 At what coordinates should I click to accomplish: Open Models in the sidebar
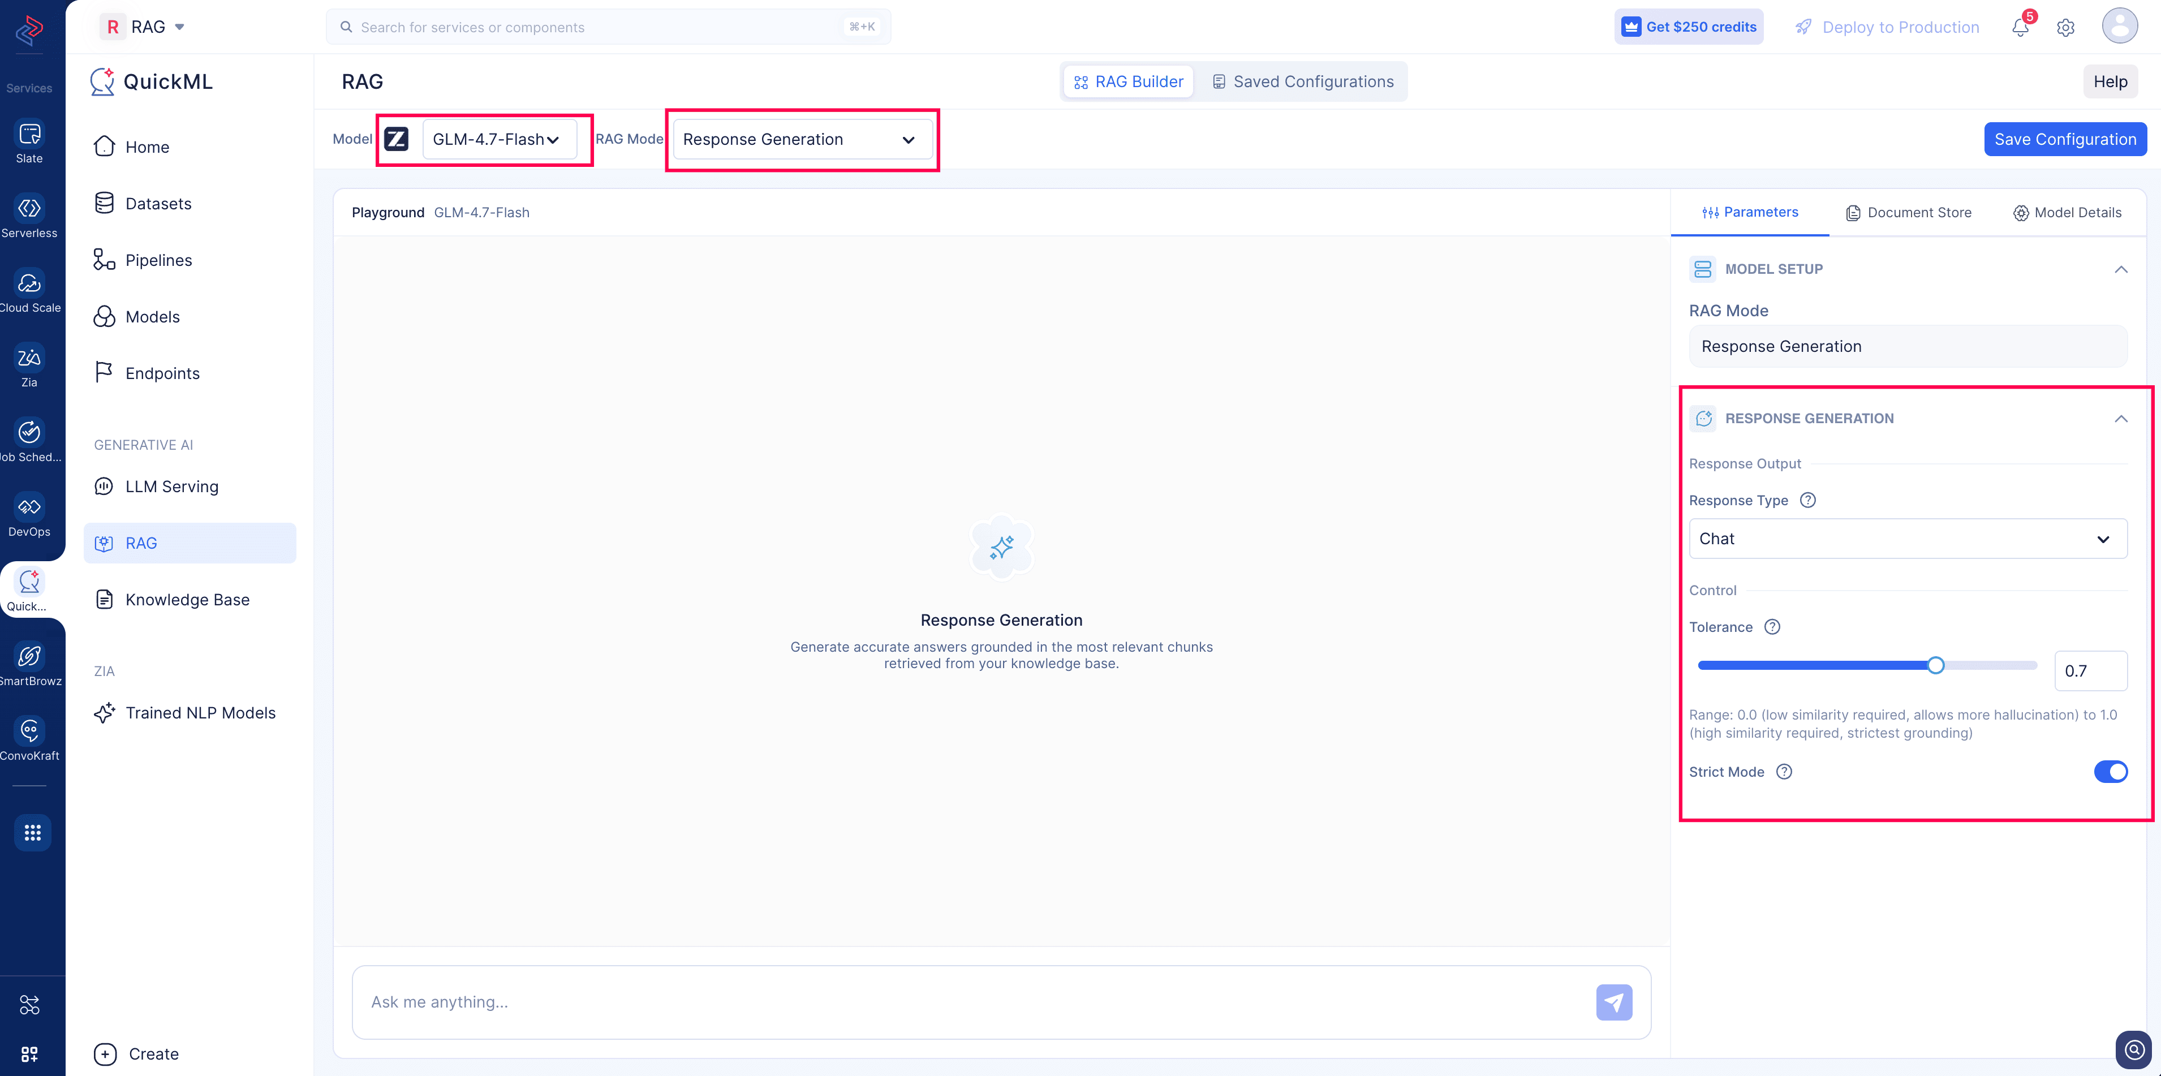[x=190, y=317]
